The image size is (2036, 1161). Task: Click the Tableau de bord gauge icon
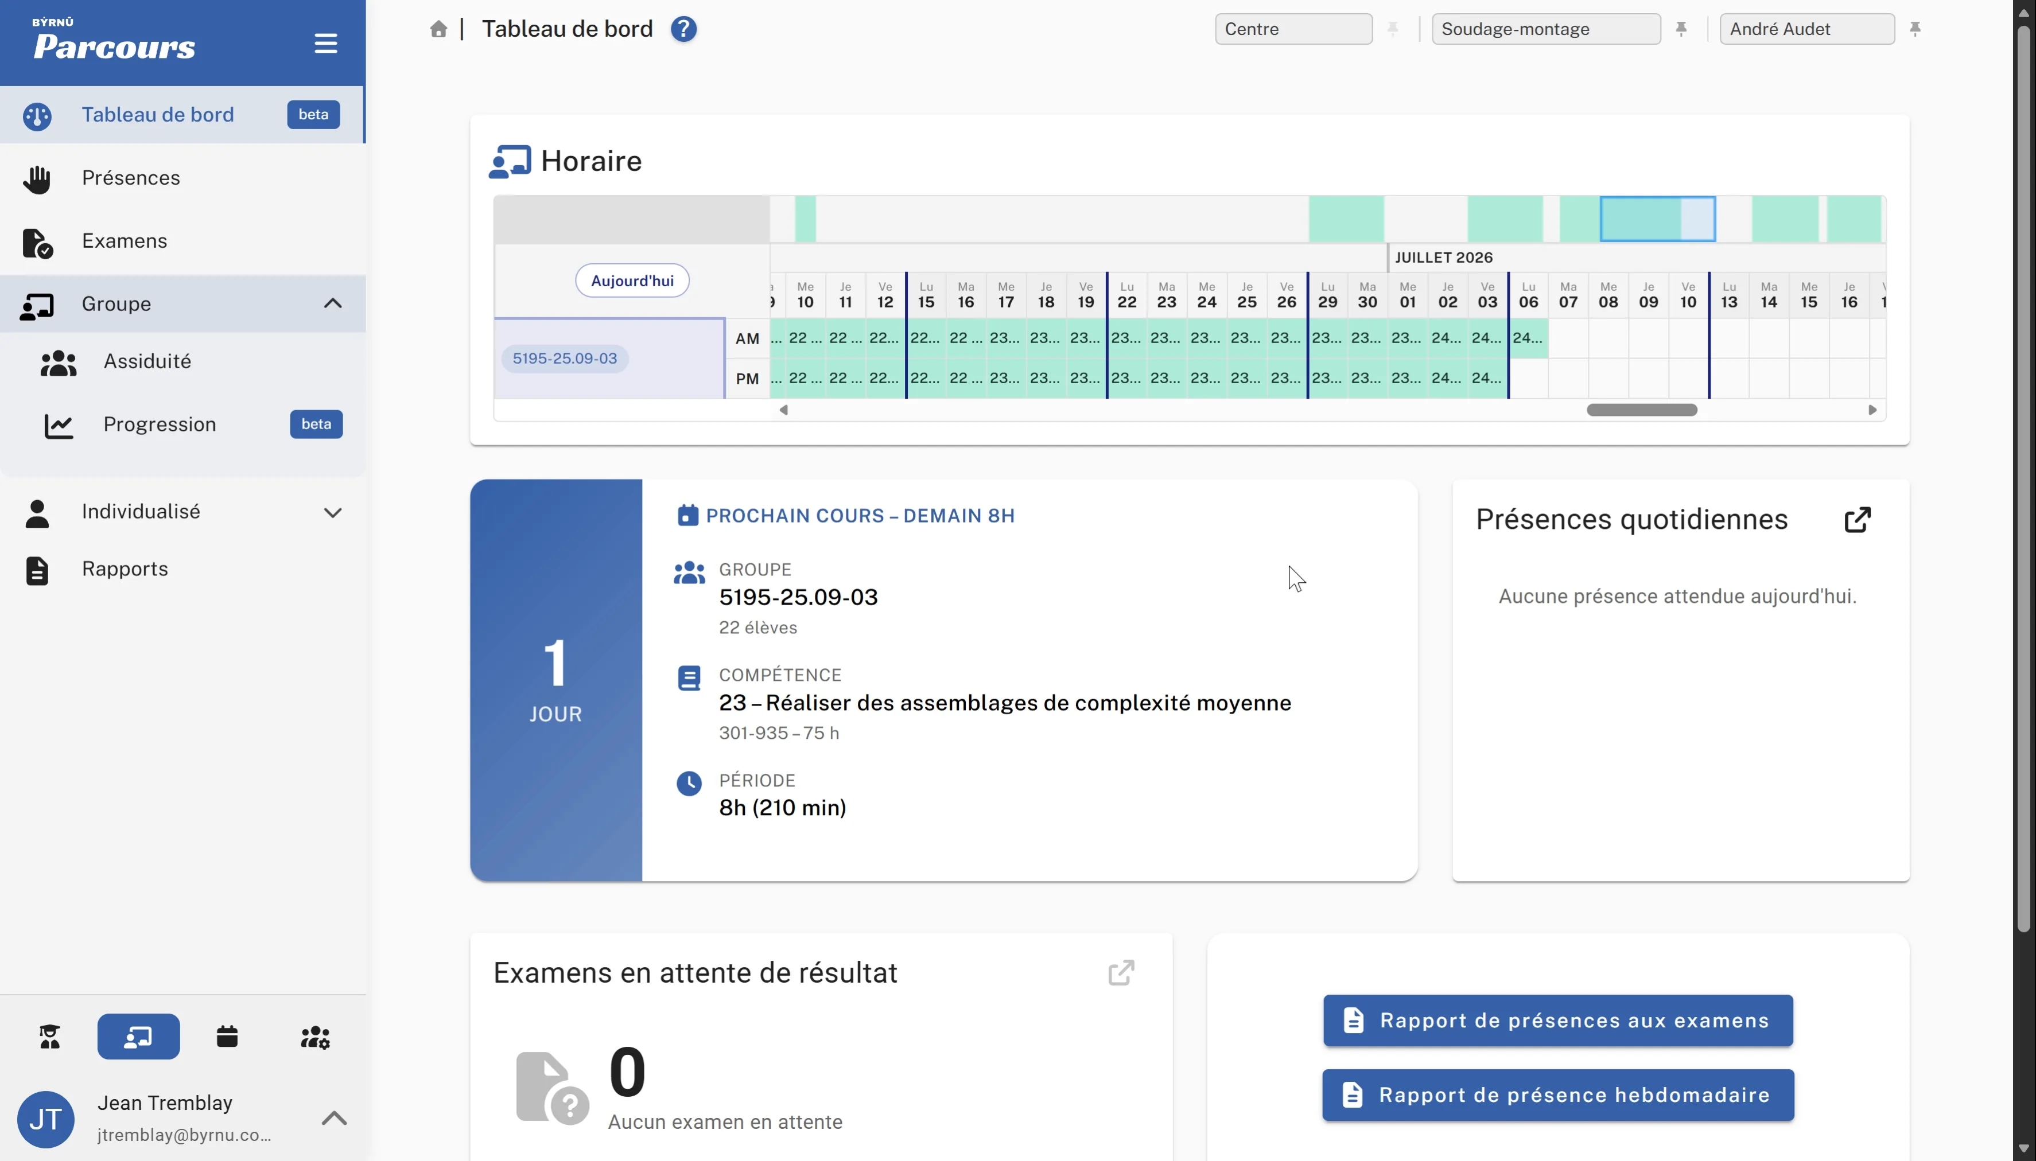tap(37, 116)
